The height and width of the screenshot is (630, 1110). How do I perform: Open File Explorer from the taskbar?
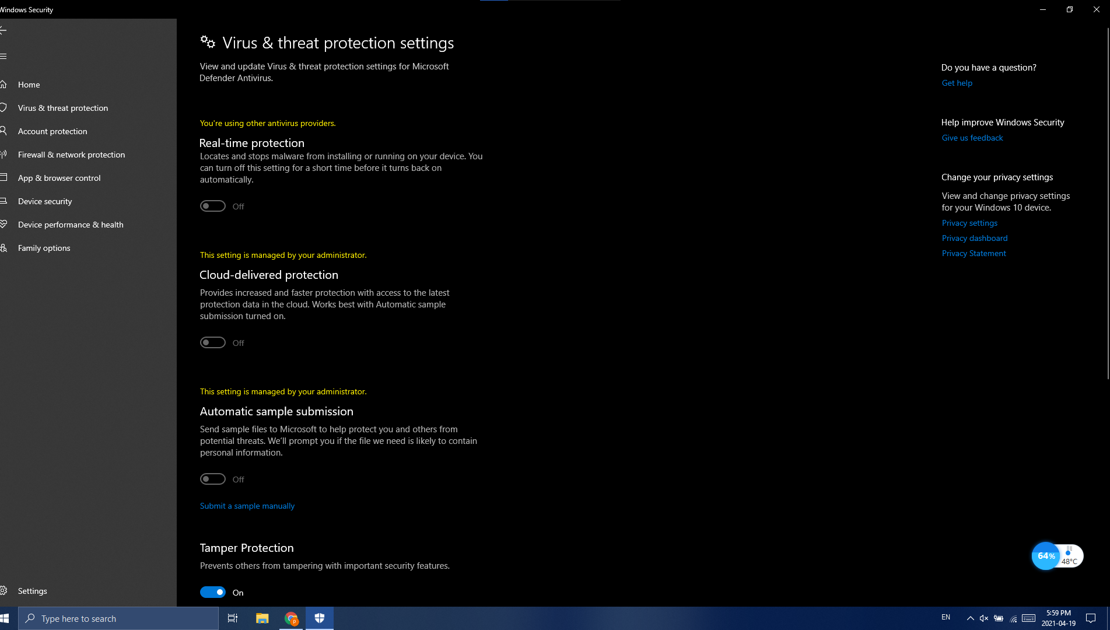[x=262, y=618]
